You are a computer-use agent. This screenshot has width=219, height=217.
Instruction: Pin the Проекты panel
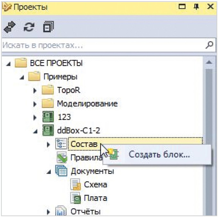coord(197,7)
